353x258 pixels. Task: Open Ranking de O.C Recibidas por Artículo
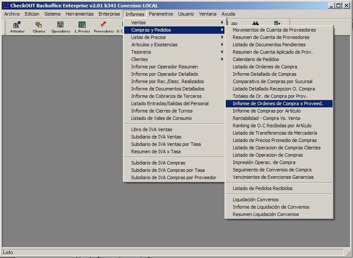[279, 126]
